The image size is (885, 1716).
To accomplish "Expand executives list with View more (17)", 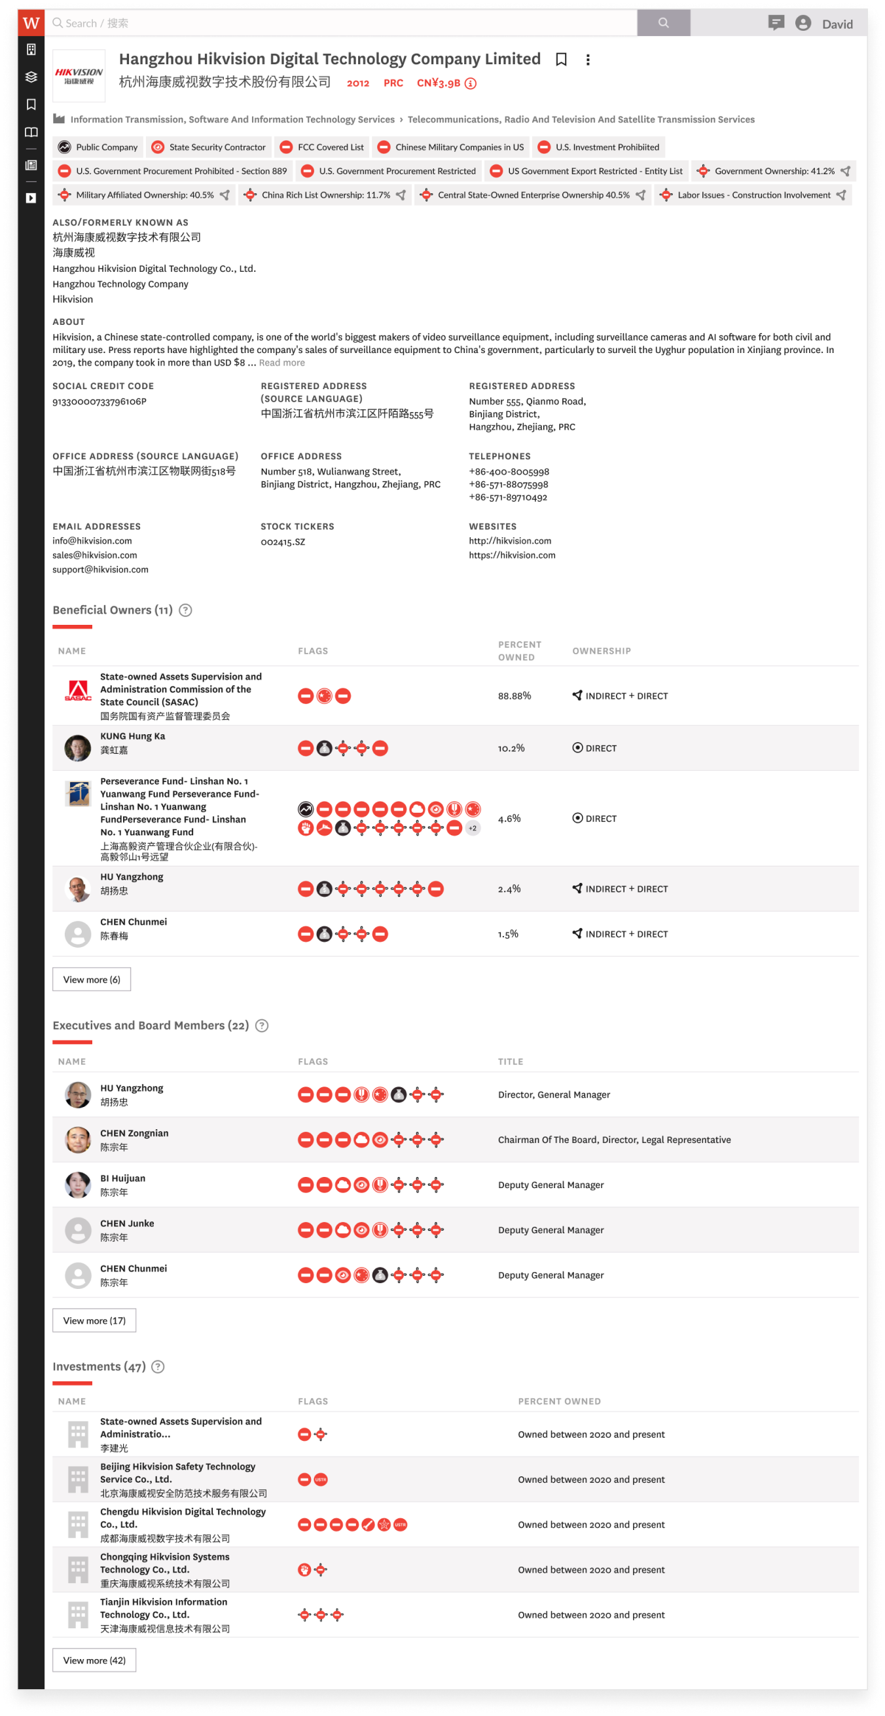I will coord(94,1320).
